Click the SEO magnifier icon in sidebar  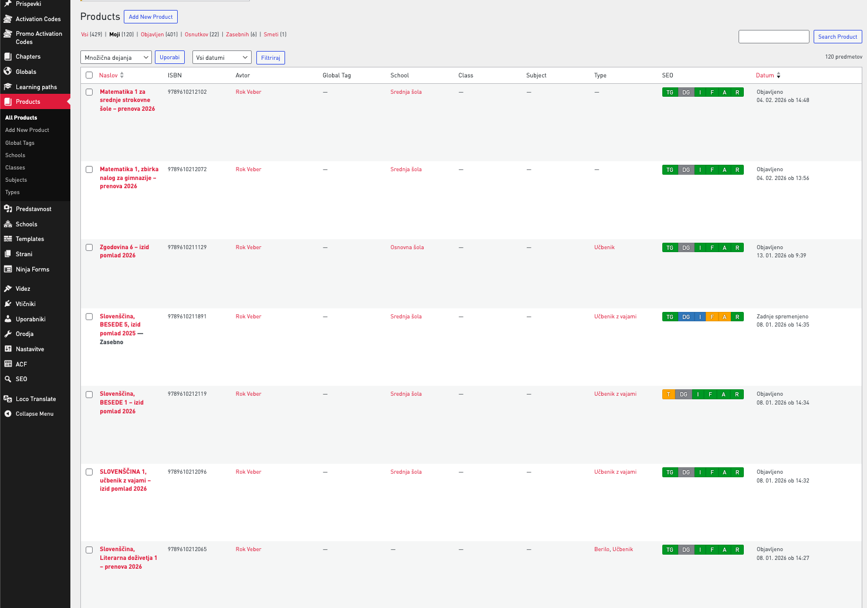tap(8, 379)
